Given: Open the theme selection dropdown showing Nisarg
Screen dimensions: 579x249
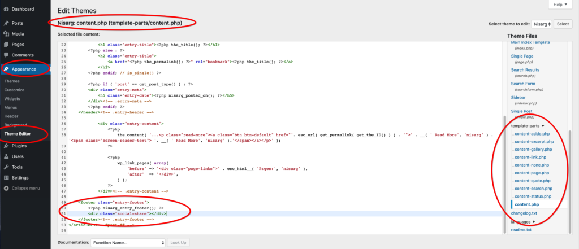Looking at the screenshot, I should point(542,24).
